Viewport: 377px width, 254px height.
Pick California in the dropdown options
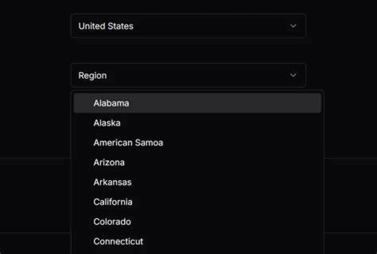197,202
